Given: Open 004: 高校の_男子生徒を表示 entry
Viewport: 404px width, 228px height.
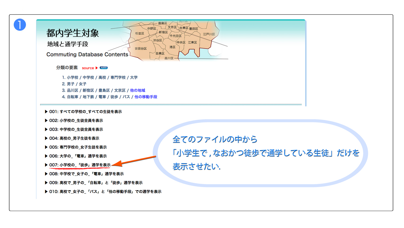Looking at the screenshot, I should click(x=74, y=138).
